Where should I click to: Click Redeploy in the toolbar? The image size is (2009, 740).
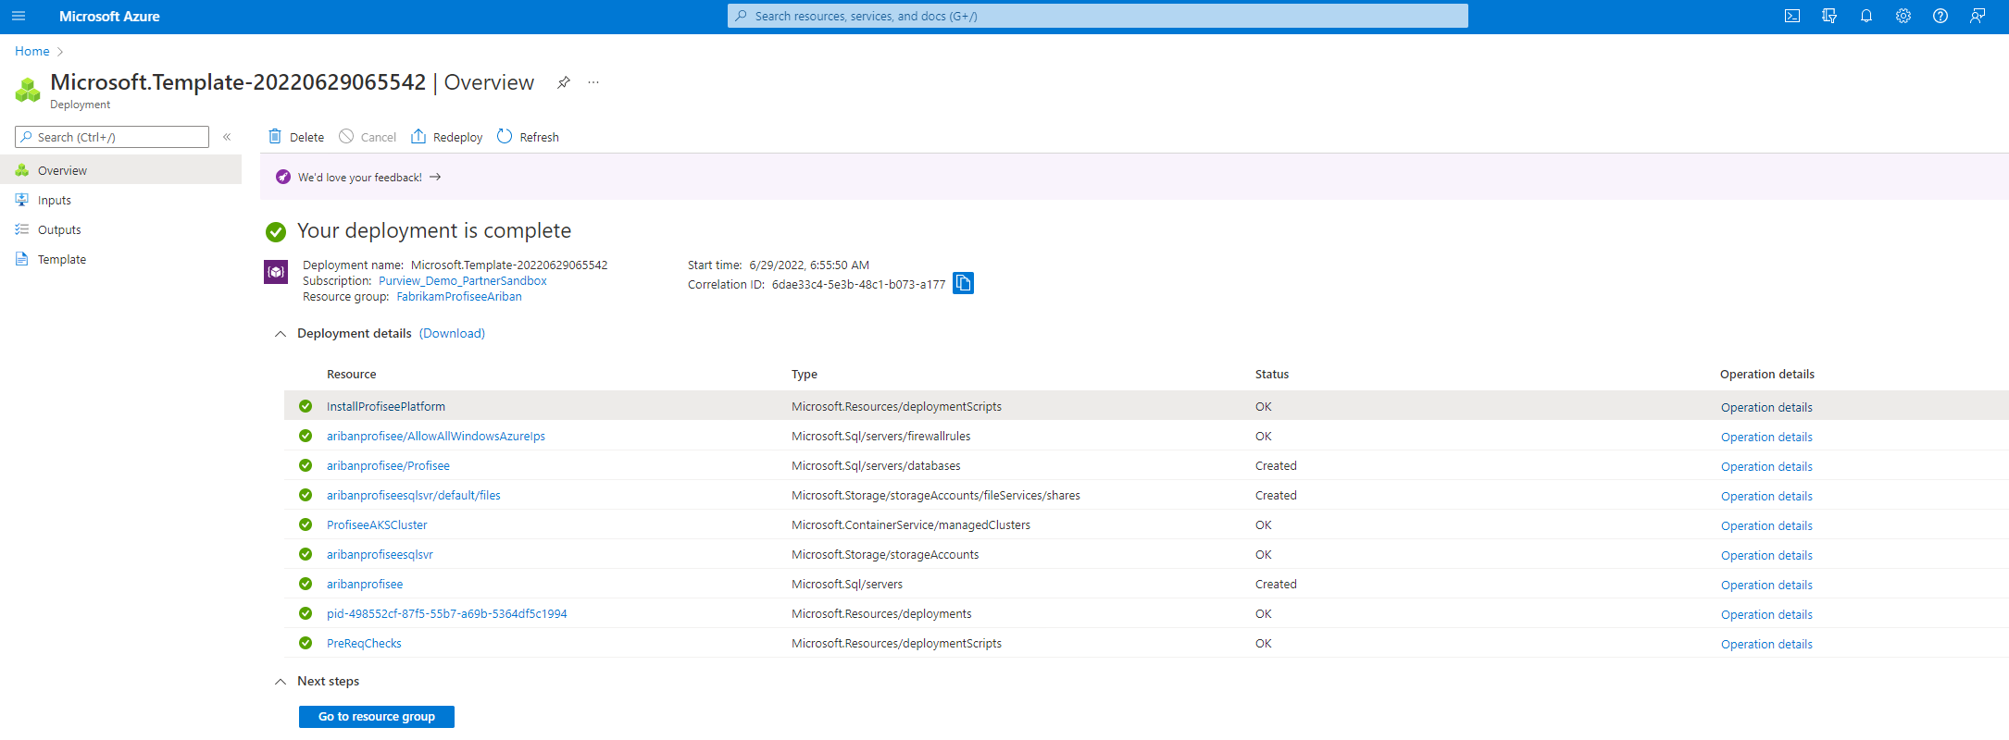tap(447, 137)
